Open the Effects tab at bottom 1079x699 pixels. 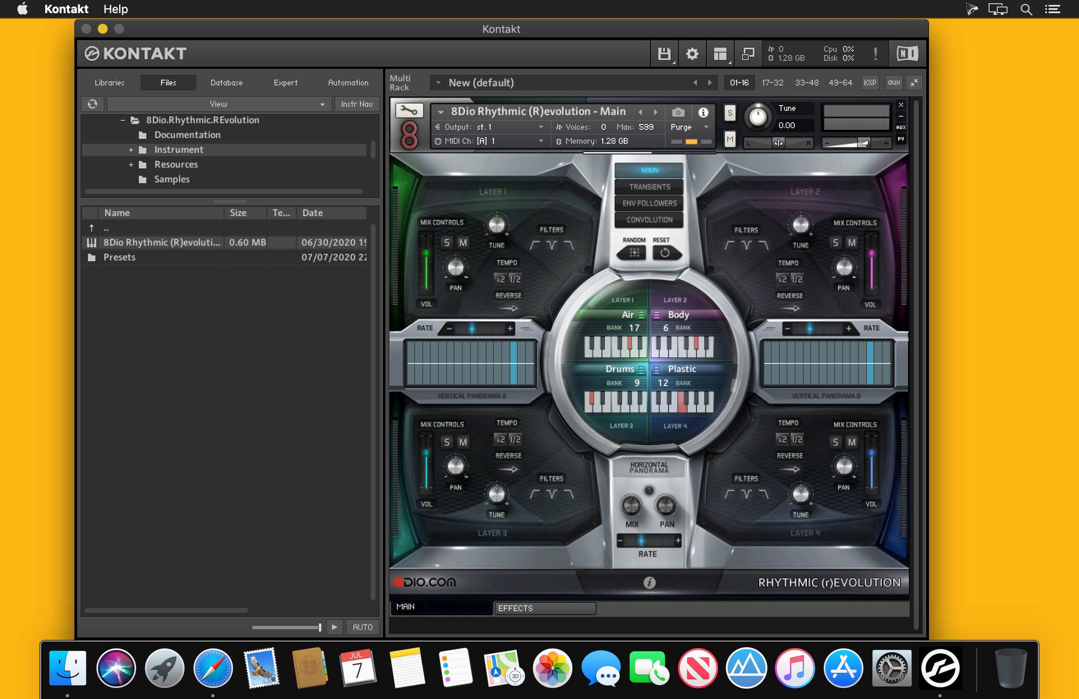coord(544,608)
